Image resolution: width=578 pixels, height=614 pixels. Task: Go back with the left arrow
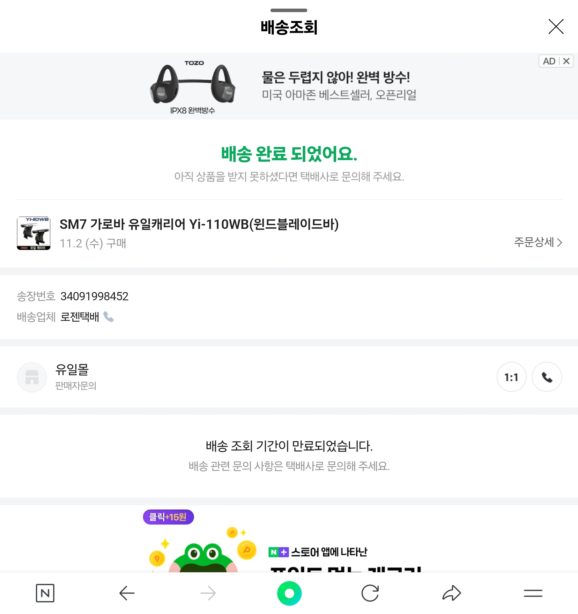(x=127, y=593)
